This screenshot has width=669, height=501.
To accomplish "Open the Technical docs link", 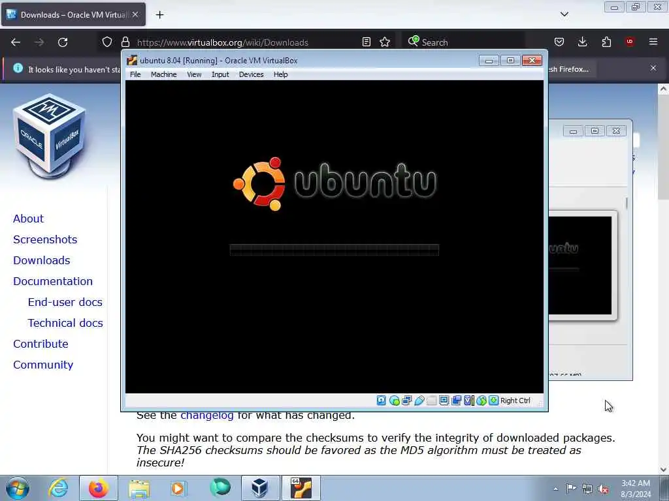I will coord(65,323).
